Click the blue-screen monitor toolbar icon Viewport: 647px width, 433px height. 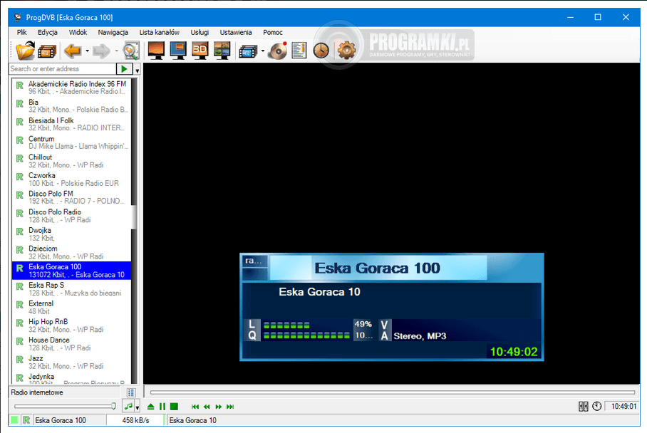(x=178, y=51)
